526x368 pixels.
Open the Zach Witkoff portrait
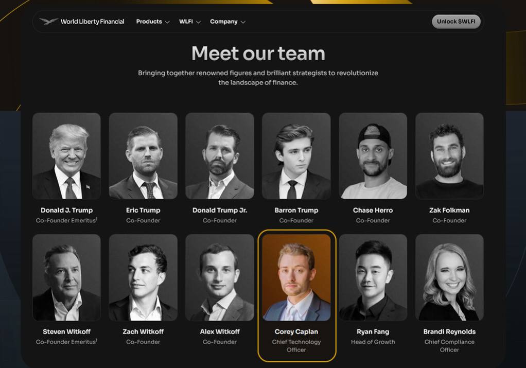pyautogui.click(x=143, y=277)
